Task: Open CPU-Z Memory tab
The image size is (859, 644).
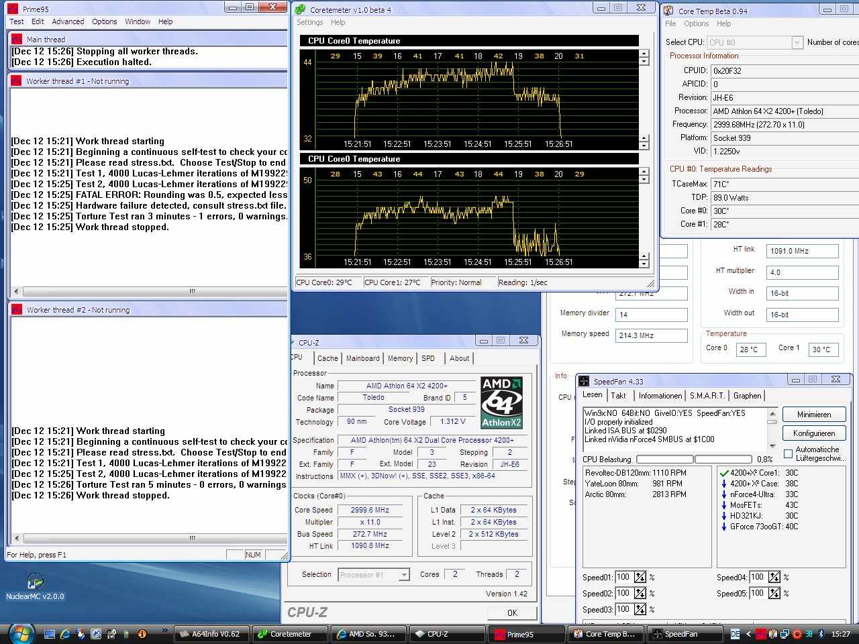Action: point(400,358)
